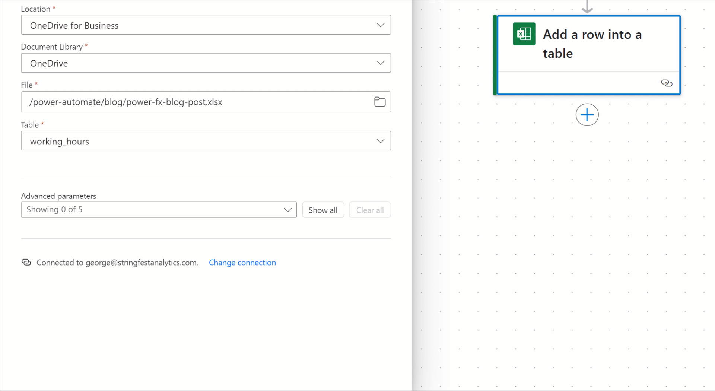Click the chevron arrow in the Location field
715x391 pixels.
pyautogui.click(x=380, y=25)
